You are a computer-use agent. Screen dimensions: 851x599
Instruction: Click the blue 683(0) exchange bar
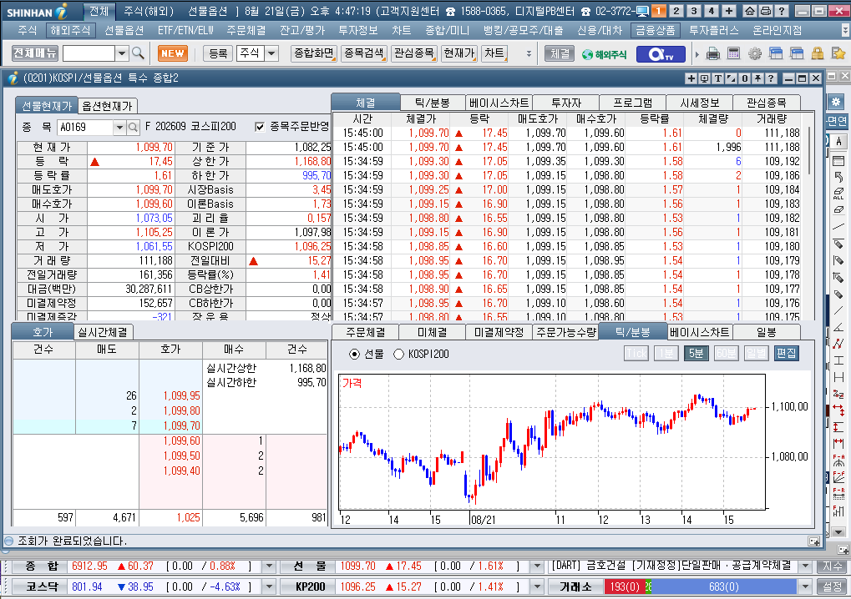(x=724, y=586)
